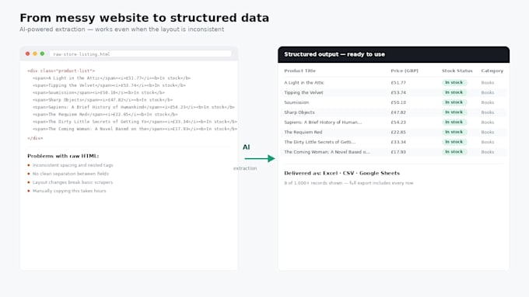Click In stock badge for Sharp Objects row
The height and width of the screenshot is (297, 529).
454,112
